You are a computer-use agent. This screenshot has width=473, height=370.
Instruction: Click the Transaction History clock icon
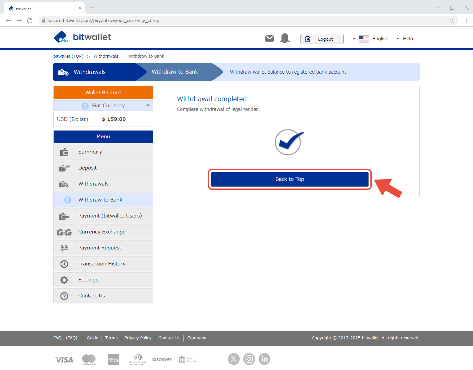click(64, 264)
